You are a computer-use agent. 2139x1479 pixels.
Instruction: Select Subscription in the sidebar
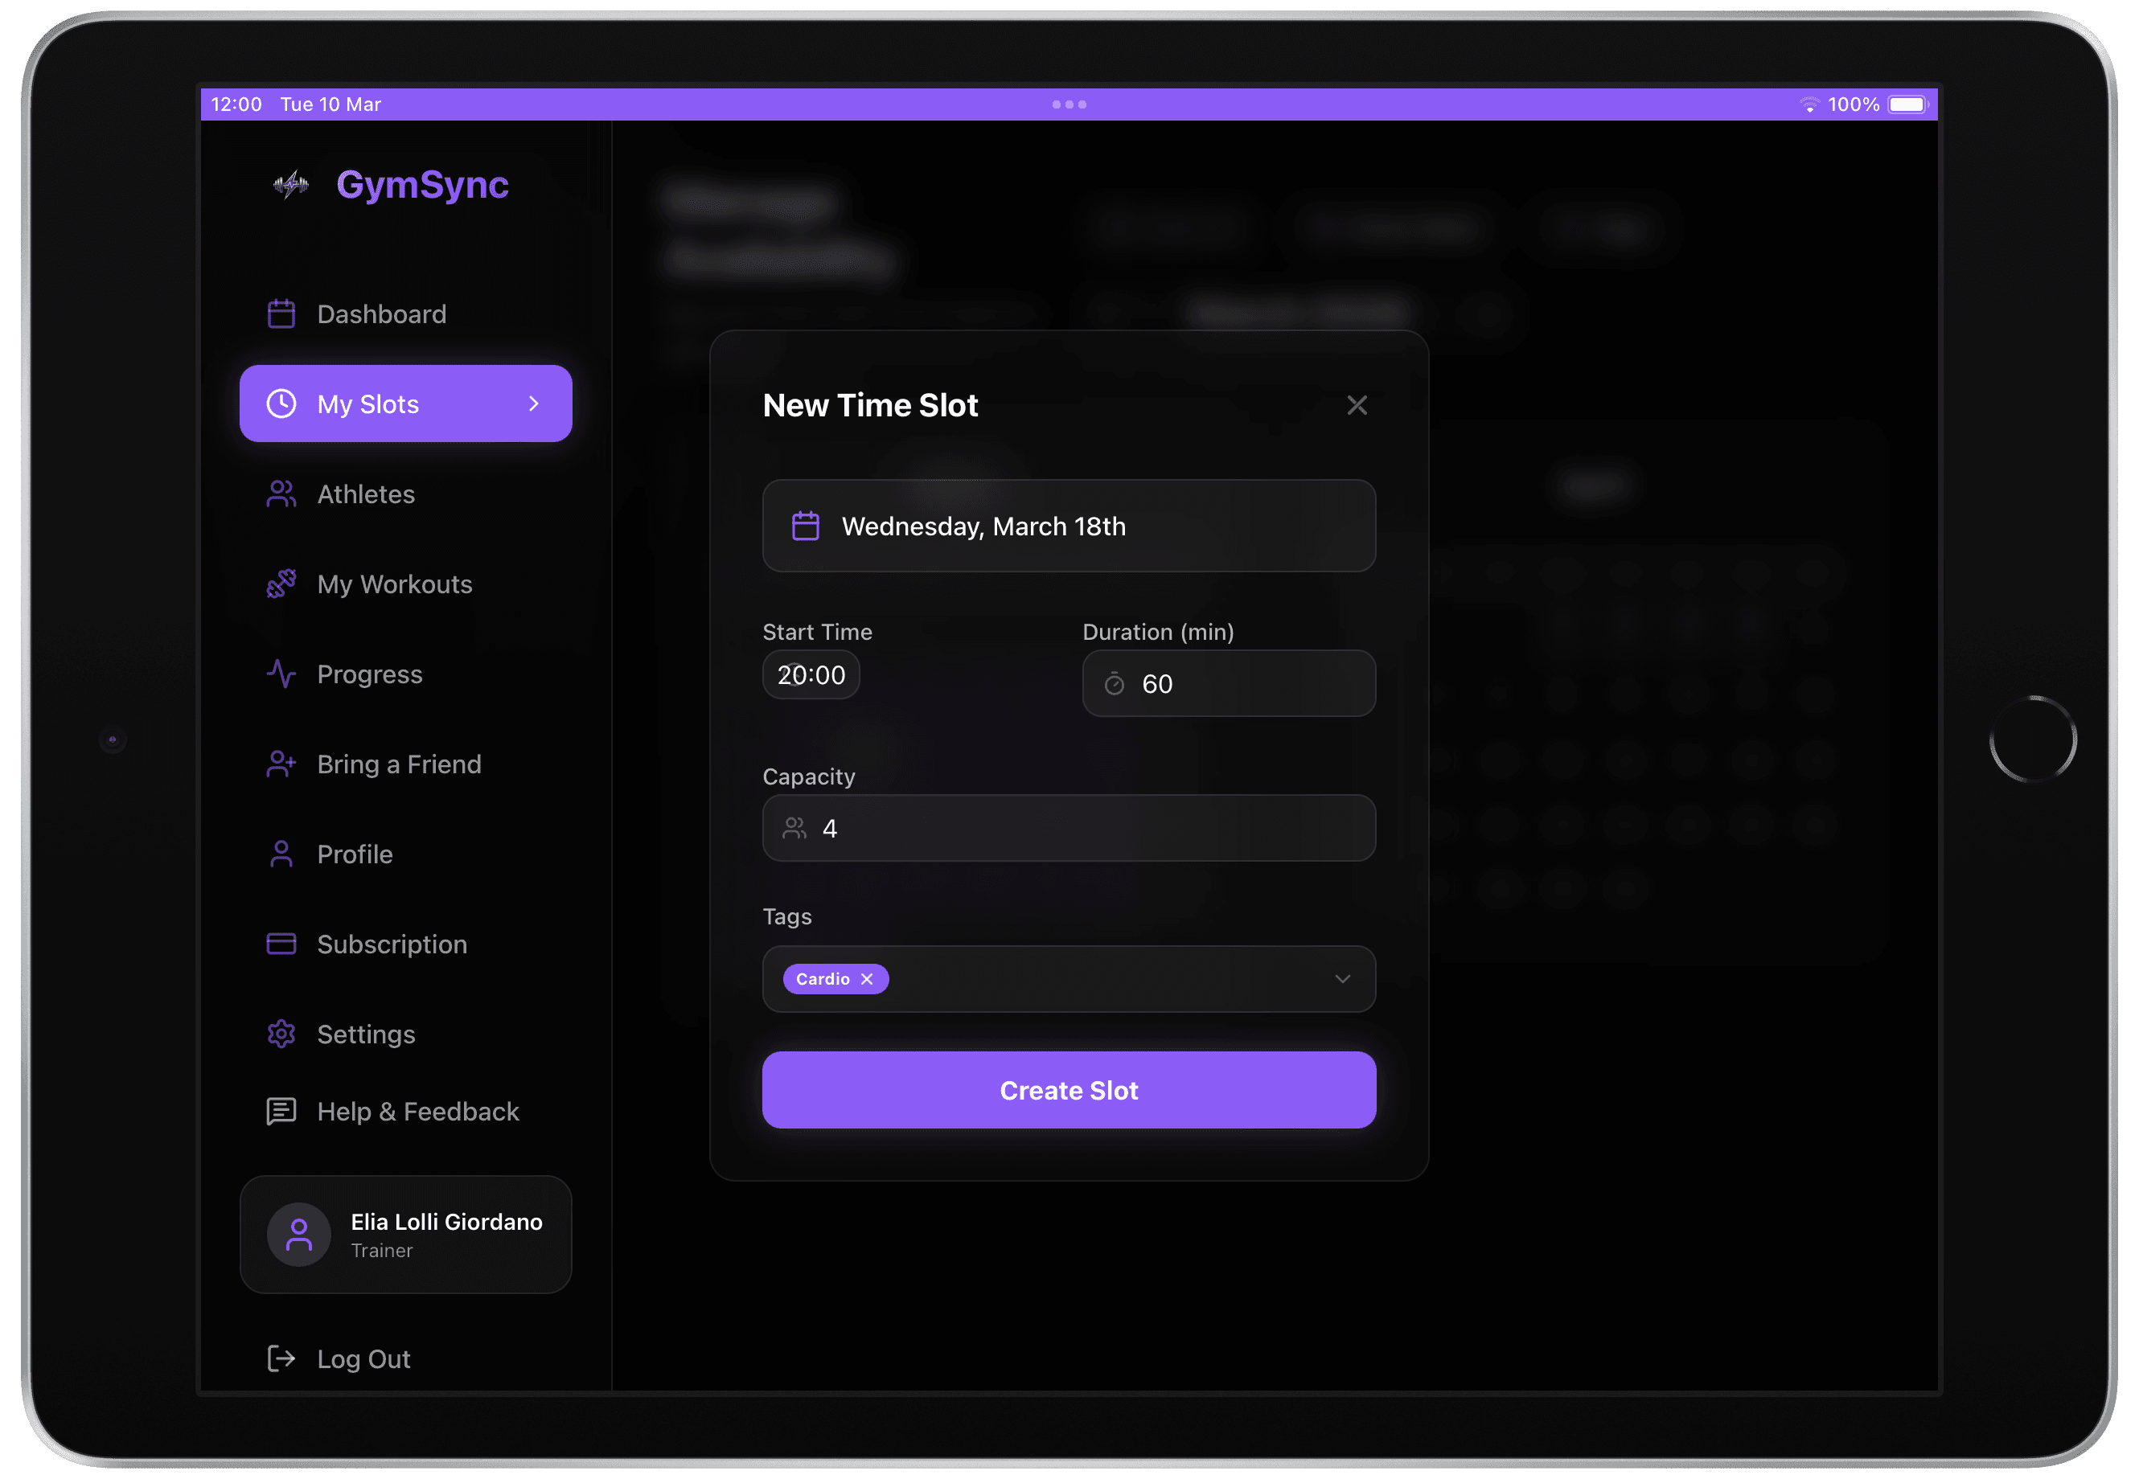click(x=392, y=944)
